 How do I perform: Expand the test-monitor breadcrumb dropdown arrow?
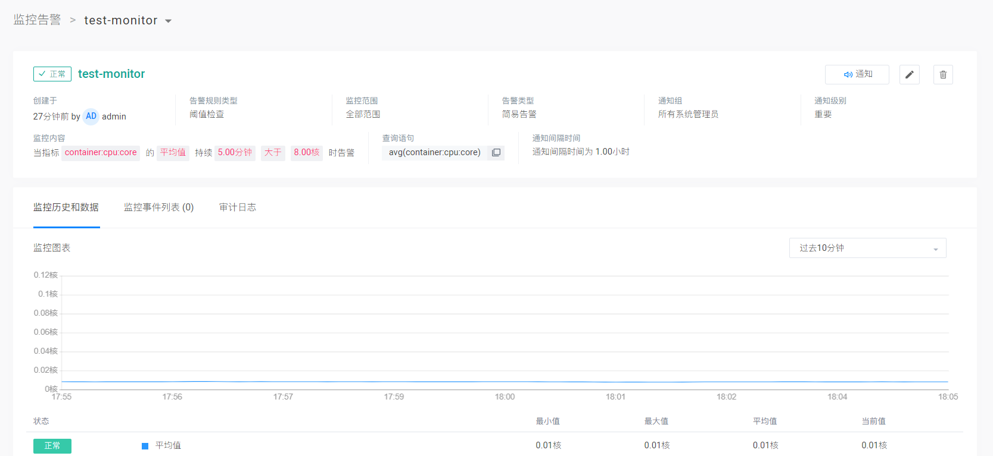pos(169,21)
